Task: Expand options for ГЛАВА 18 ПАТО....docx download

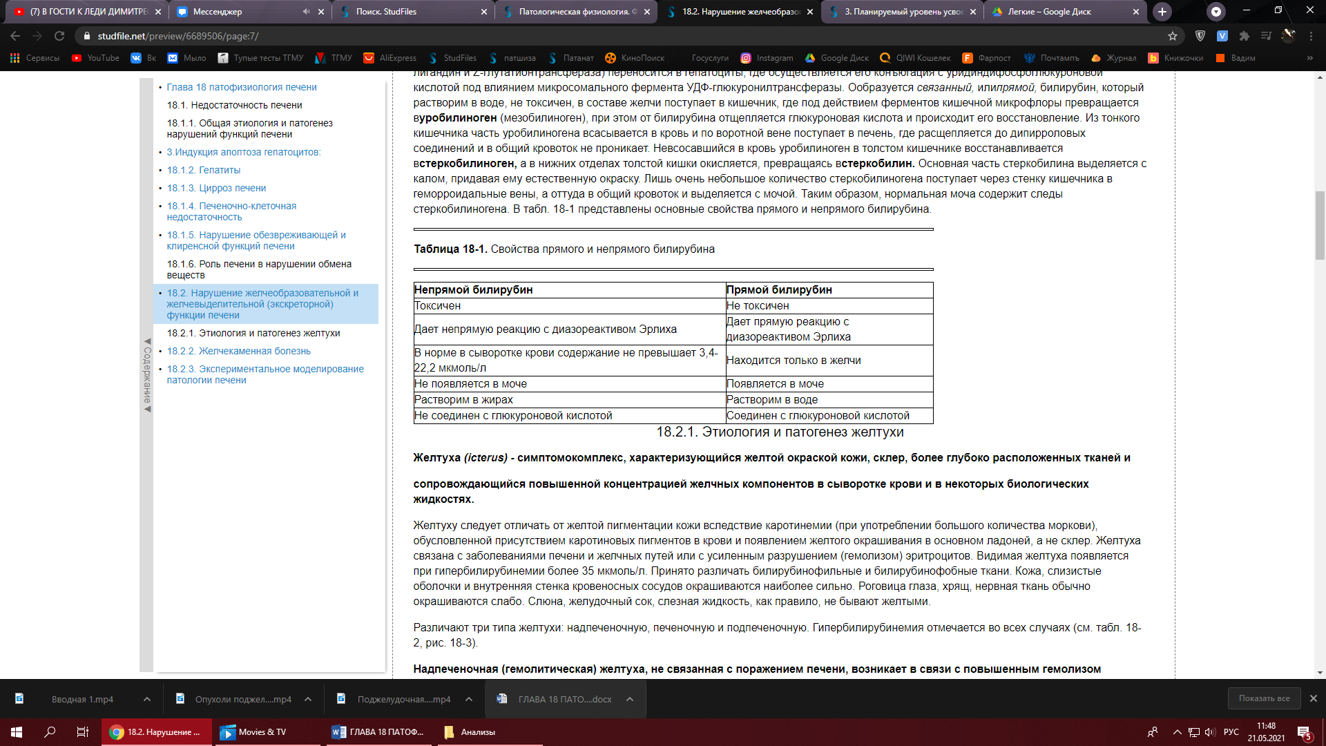Action: 630,699
